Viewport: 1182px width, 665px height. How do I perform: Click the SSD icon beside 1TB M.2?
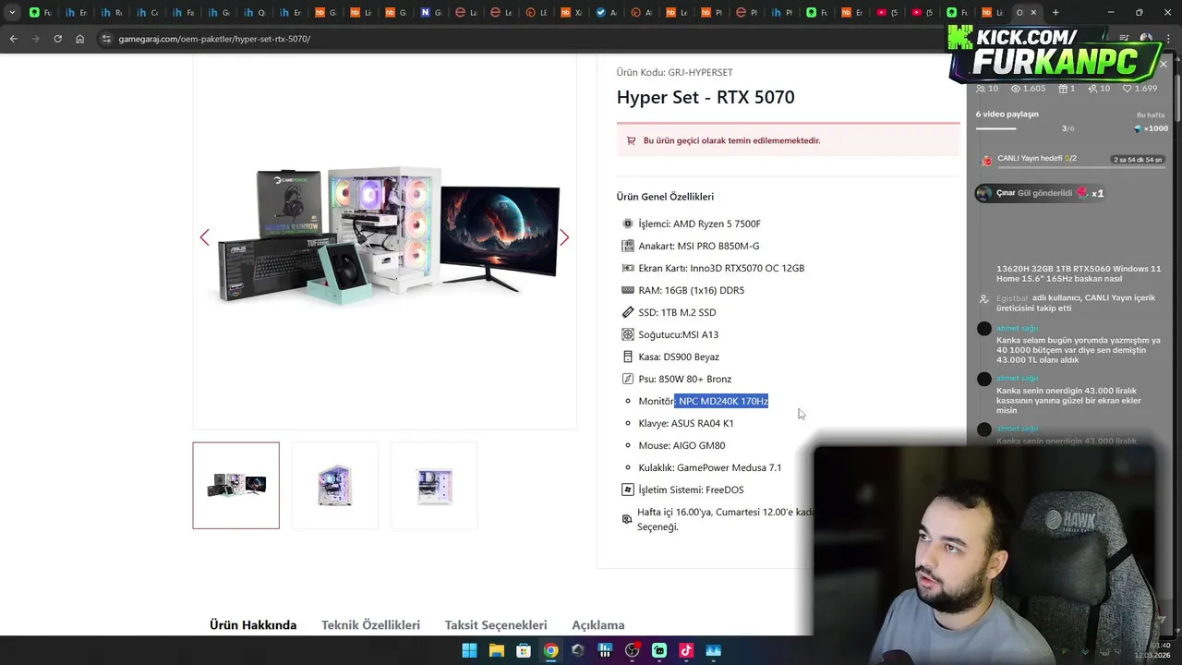[x=628, y=312]
